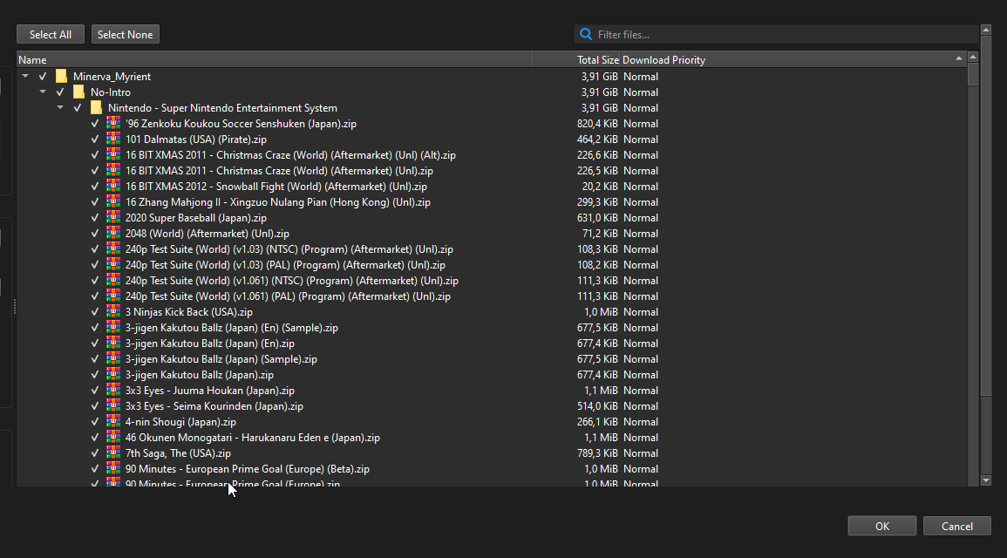Click the magnifier icon in filter box

point(586,35)
